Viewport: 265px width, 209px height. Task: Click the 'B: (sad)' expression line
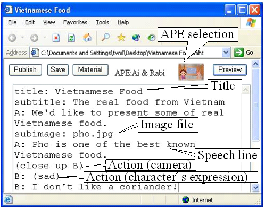pos(37,176)
